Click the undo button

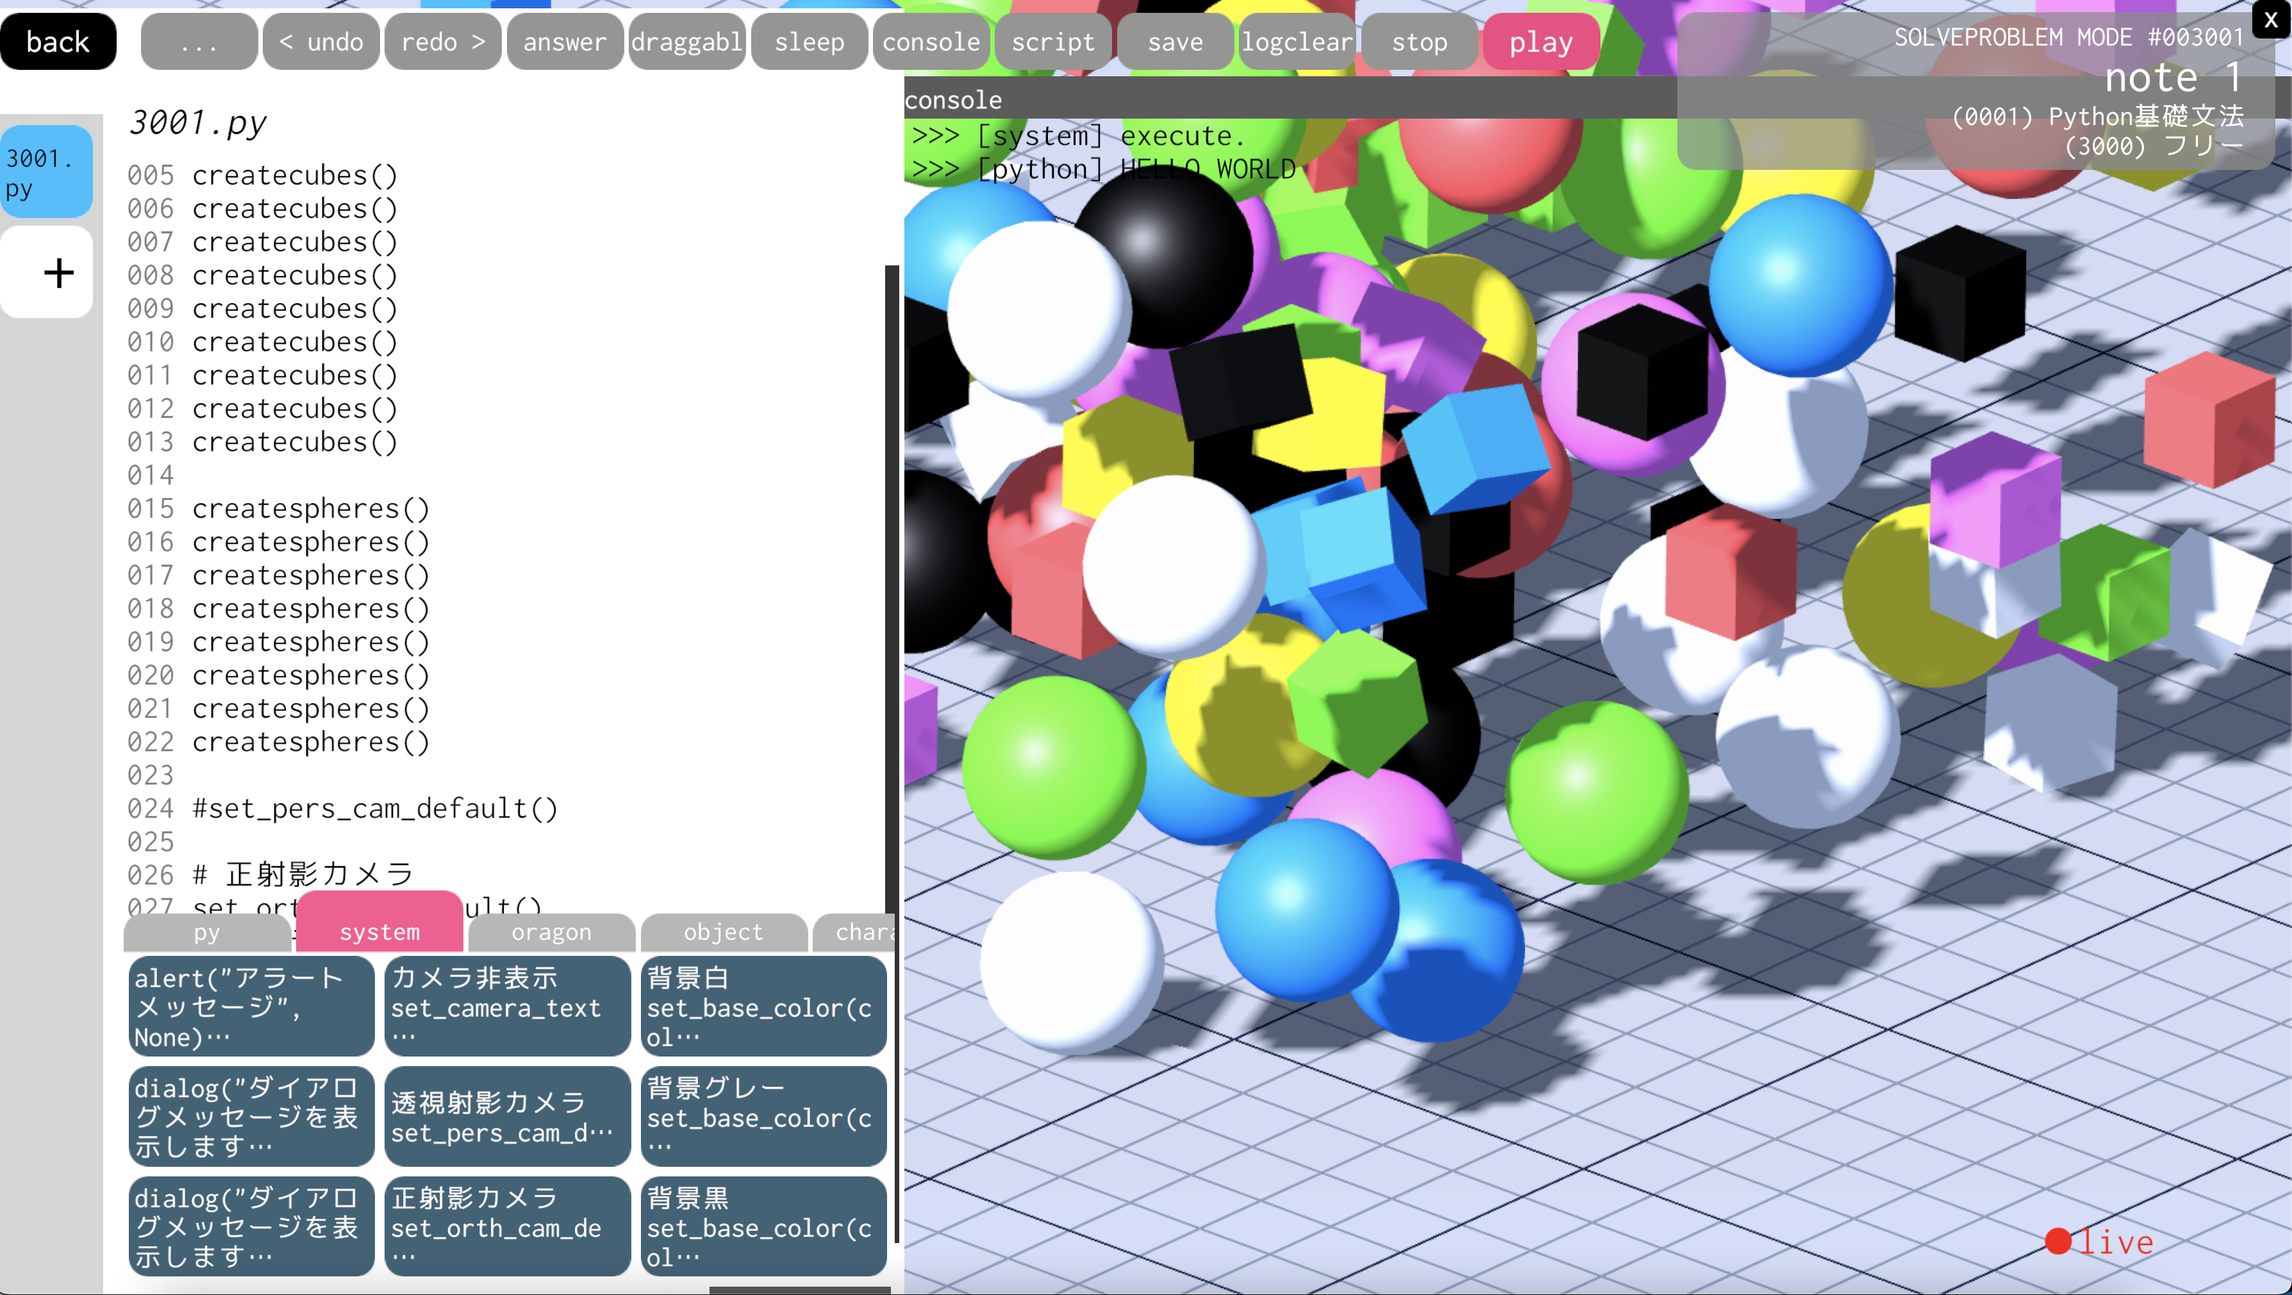(321, 42)
